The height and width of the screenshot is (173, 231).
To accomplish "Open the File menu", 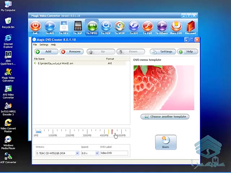I will click(35, 45).
